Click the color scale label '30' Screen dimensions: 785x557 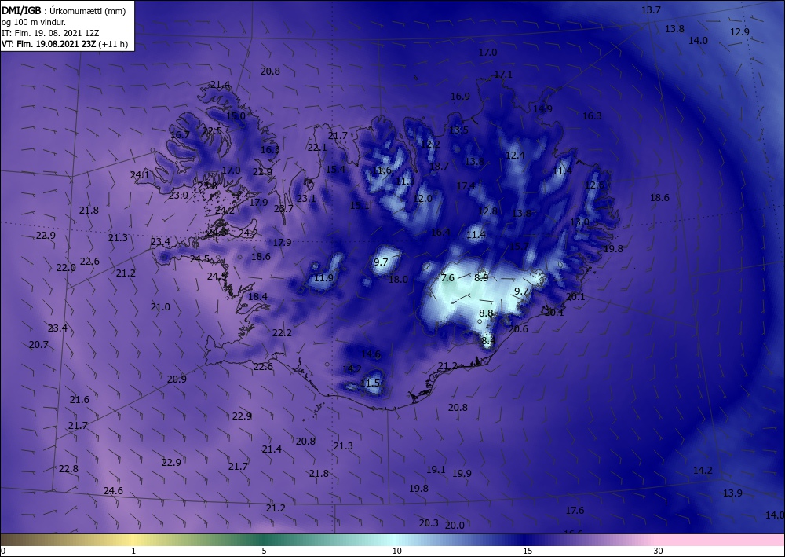658,551
